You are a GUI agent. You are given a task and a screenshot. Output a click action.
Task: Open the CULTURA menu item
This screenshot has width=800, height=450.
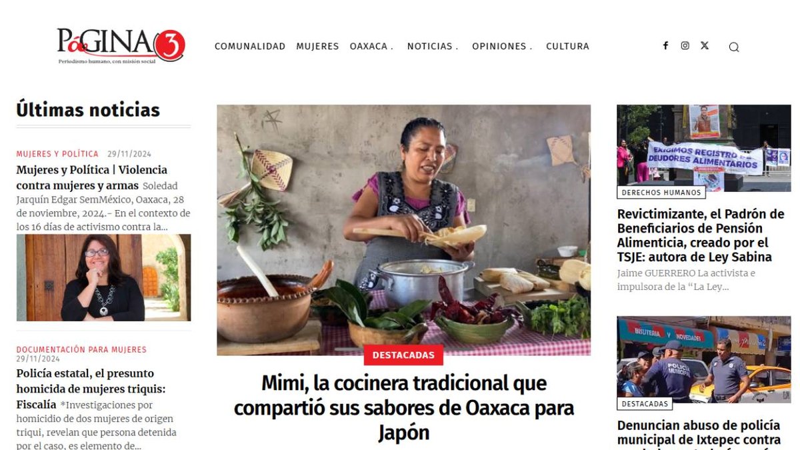click(567, 46)
